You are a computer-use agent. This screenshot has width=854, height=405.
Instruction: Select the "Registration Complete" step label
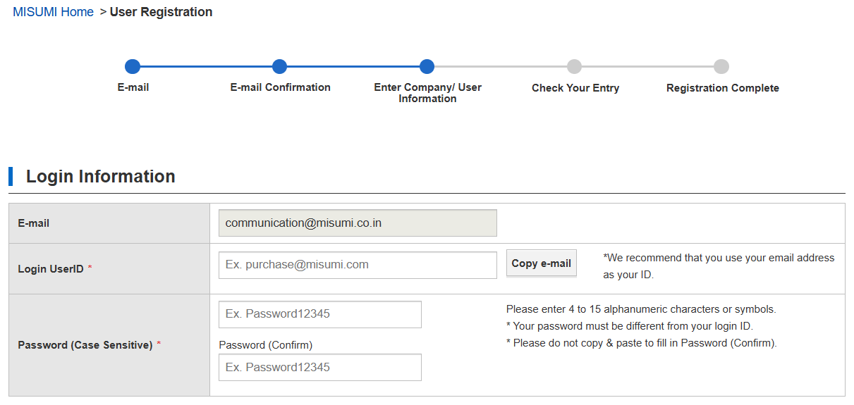point(722,88)
